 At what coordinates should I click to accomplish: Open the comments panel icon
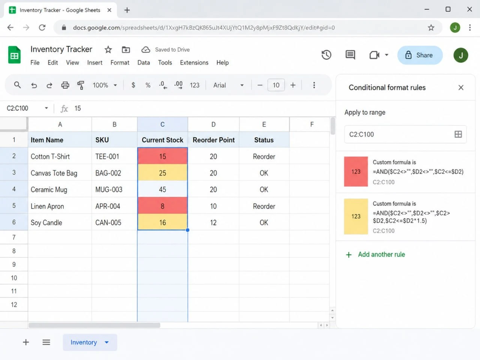pos(350,55)
